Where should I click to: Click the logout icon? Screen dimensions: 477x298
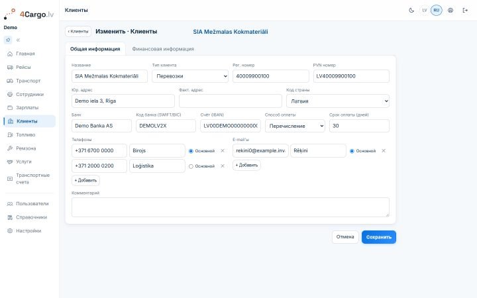(x=465, y=11)
